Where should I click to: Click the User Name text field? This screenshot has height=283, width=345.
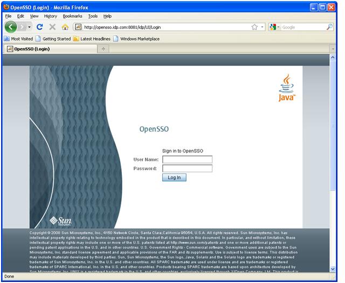click(x=187, y=159)
